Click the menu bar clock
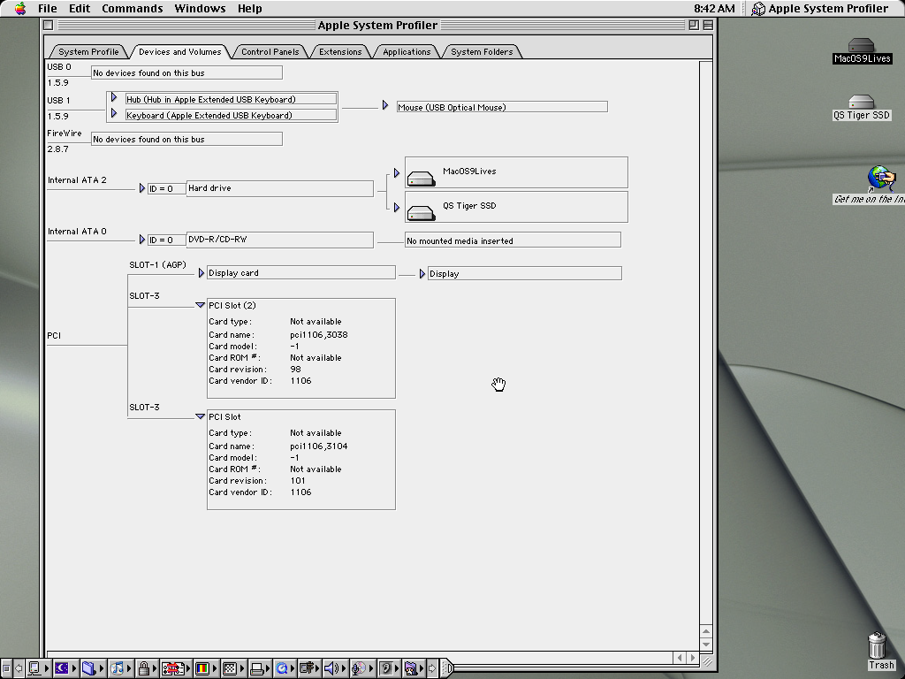Image resolution: width=905 pixels, height=679 pixels. click(x=714, y=9)
